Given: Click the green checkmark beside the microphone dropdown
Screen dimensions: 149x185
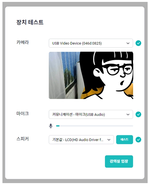Looking at the screenshot, I should 138,114.
